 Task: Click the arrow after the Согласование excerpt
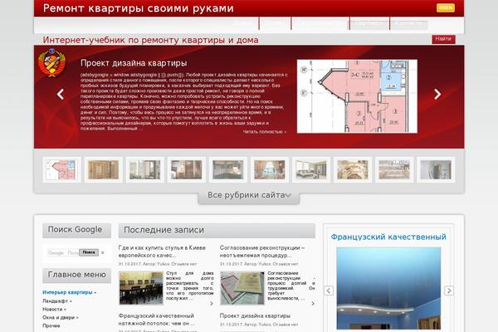pyautogui.click(x=313, y=304)
